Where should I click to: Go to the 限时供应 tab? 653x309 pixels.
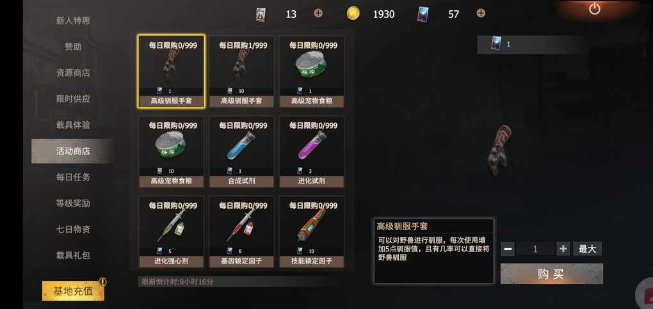point(73,99)
